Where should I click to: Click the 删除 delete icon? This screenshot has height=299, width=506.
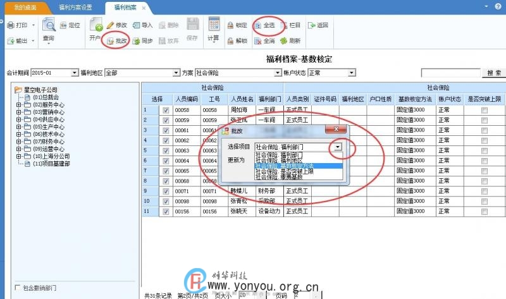point(163,25)
